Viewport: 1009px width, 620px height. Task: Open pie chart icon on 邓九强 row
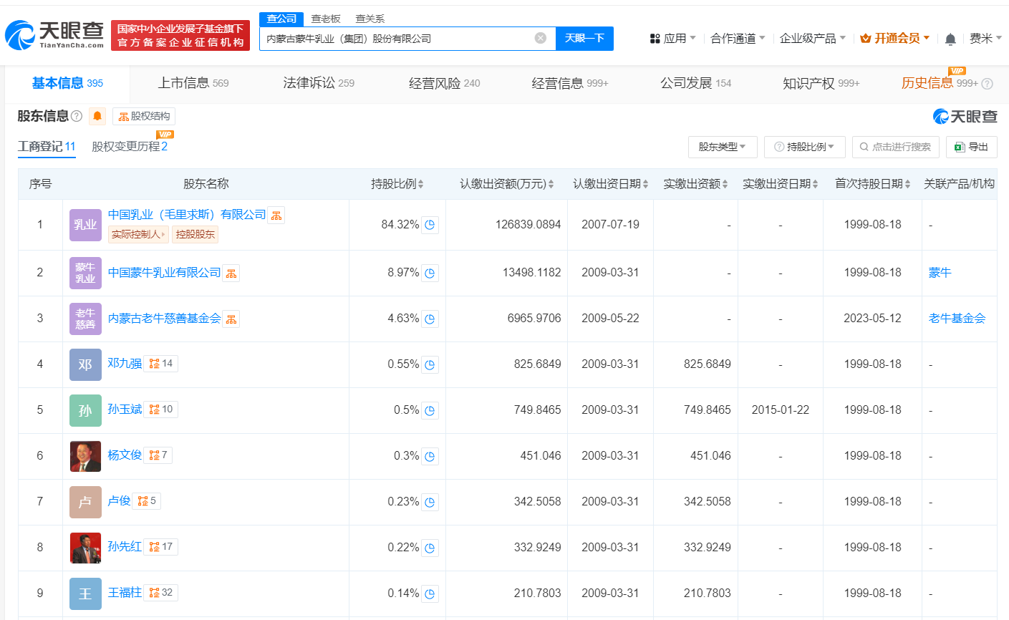(430, 364)
